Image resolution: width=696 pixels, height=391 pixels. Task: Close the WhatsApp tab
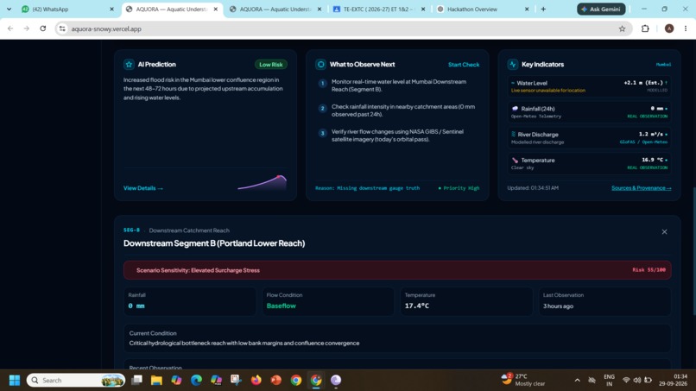112,9
